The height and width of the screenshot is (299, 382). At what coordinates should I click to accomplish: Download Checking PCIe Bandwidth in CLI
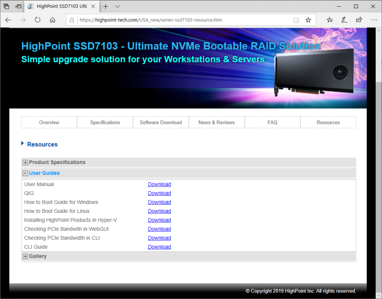pos(159,238)
